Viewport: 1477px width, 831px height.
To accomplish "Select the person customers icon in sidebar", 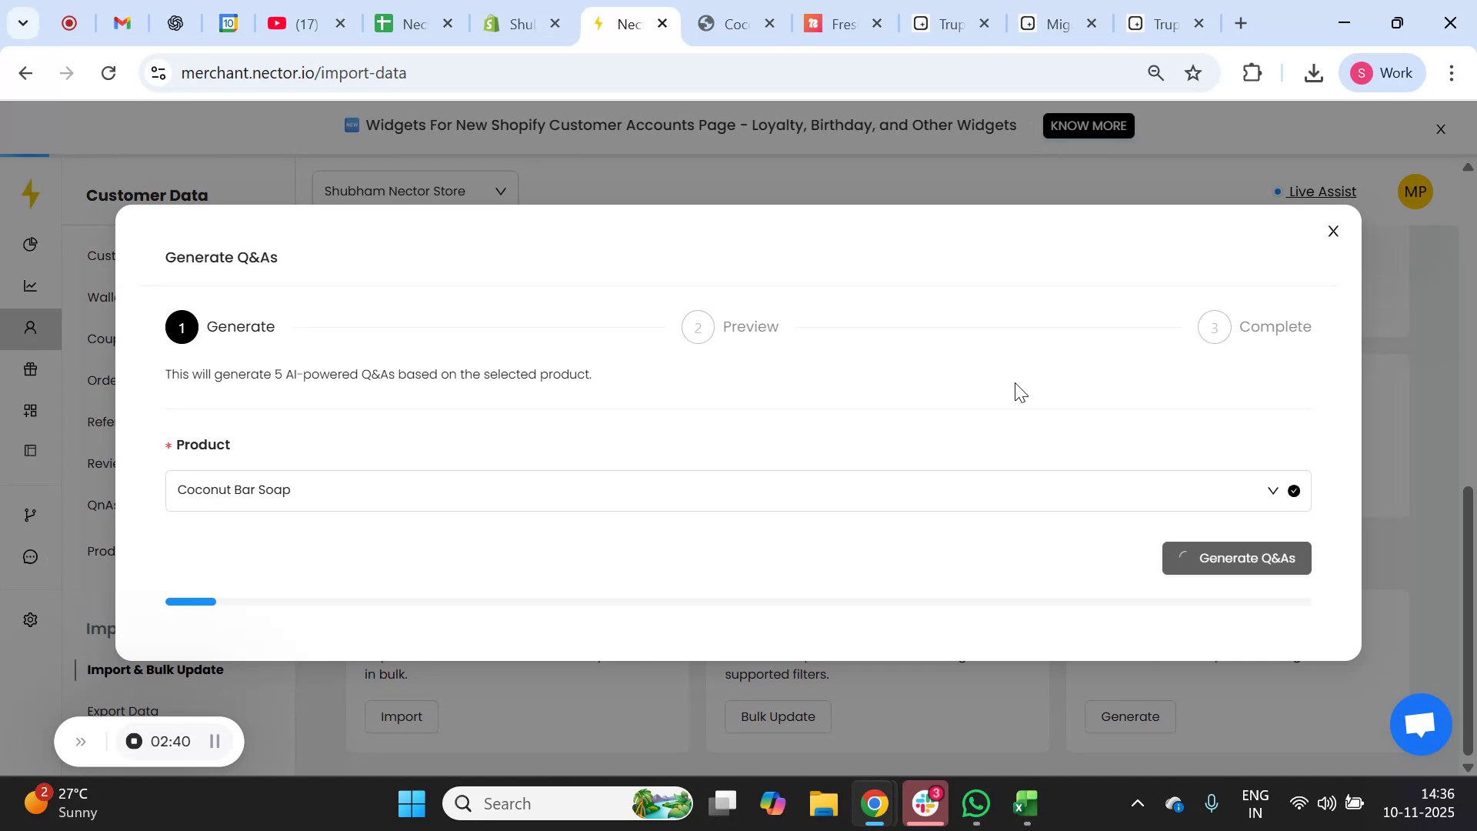I will pos(30,328).
